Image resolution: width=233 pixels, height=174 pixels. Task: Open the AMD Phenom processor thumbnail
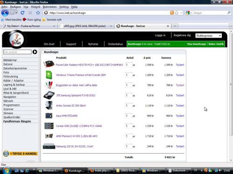[x=49, y=136]
